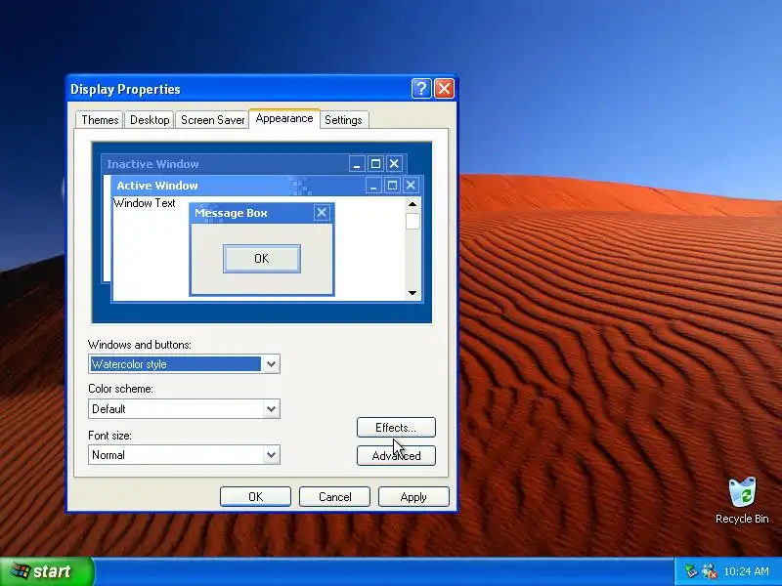Screen dimensions: 782x586
Task: Click the Help question mark button
Action: (x=421, y=89)
